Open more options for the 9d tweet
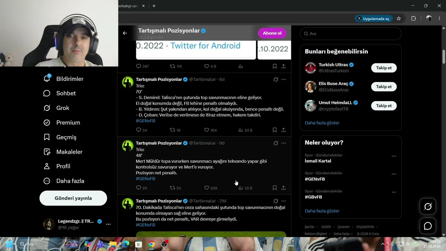446x251 pixels. pos(284,143)
